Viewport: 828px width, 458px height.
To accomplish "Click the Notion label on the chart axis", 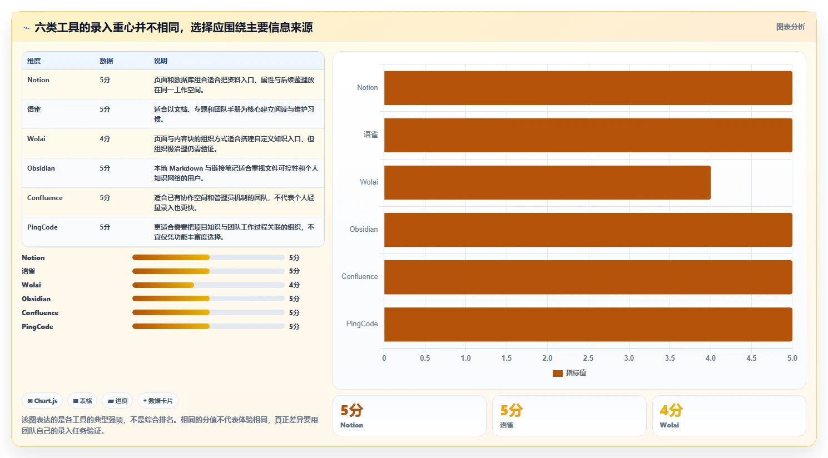I will point(367,88).
